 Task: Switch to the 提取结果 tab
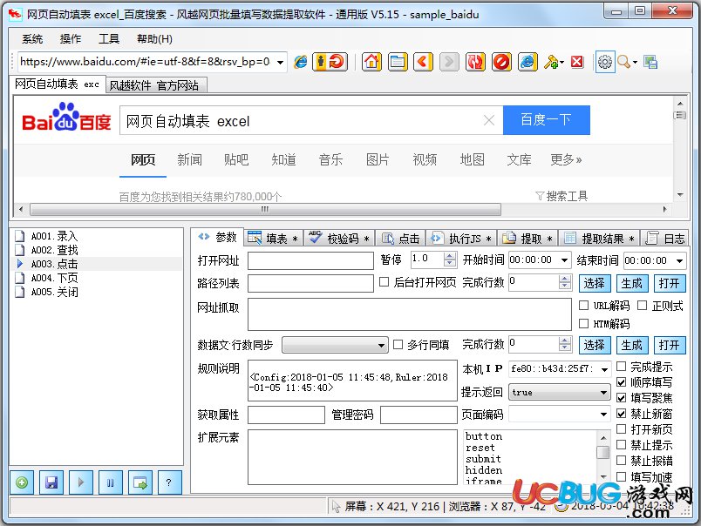[x=599, y=239]
